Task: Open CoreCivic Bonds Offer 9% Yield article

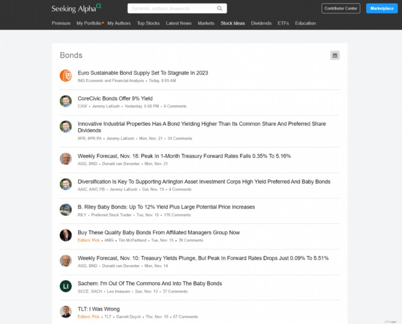Action: (115, 98)
